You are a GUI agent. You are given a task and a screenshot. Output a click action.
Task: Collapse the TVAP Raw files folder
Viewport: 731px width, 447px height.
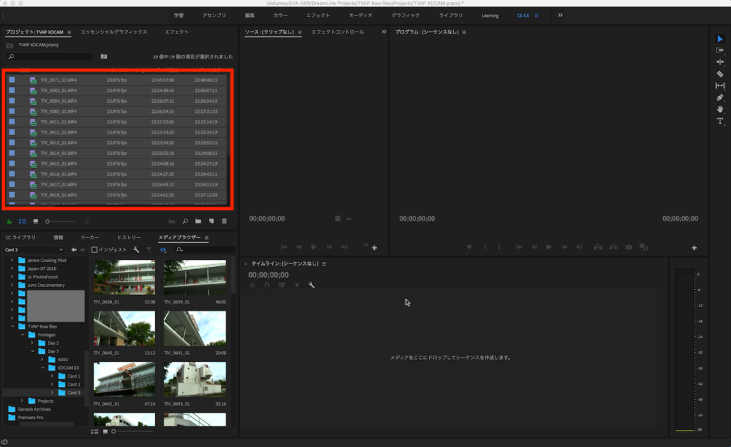13,326
